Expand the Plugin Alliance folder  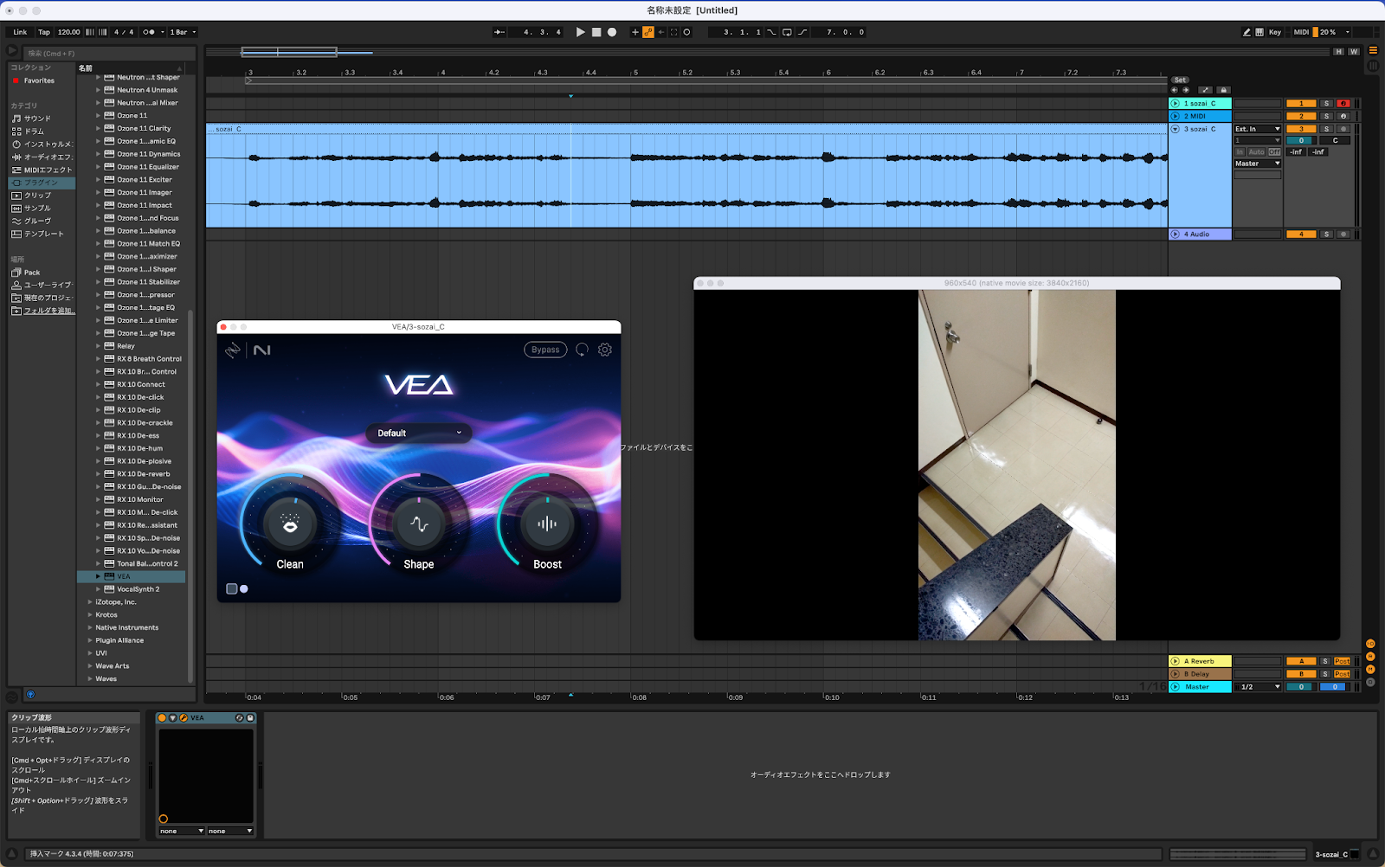[x=90, y=640]
